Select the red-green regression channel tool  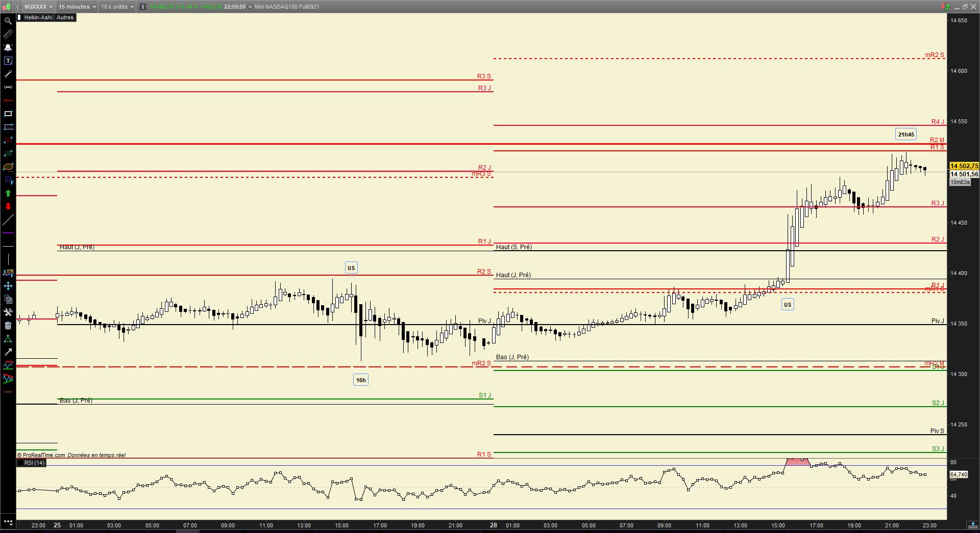(8, 379)
